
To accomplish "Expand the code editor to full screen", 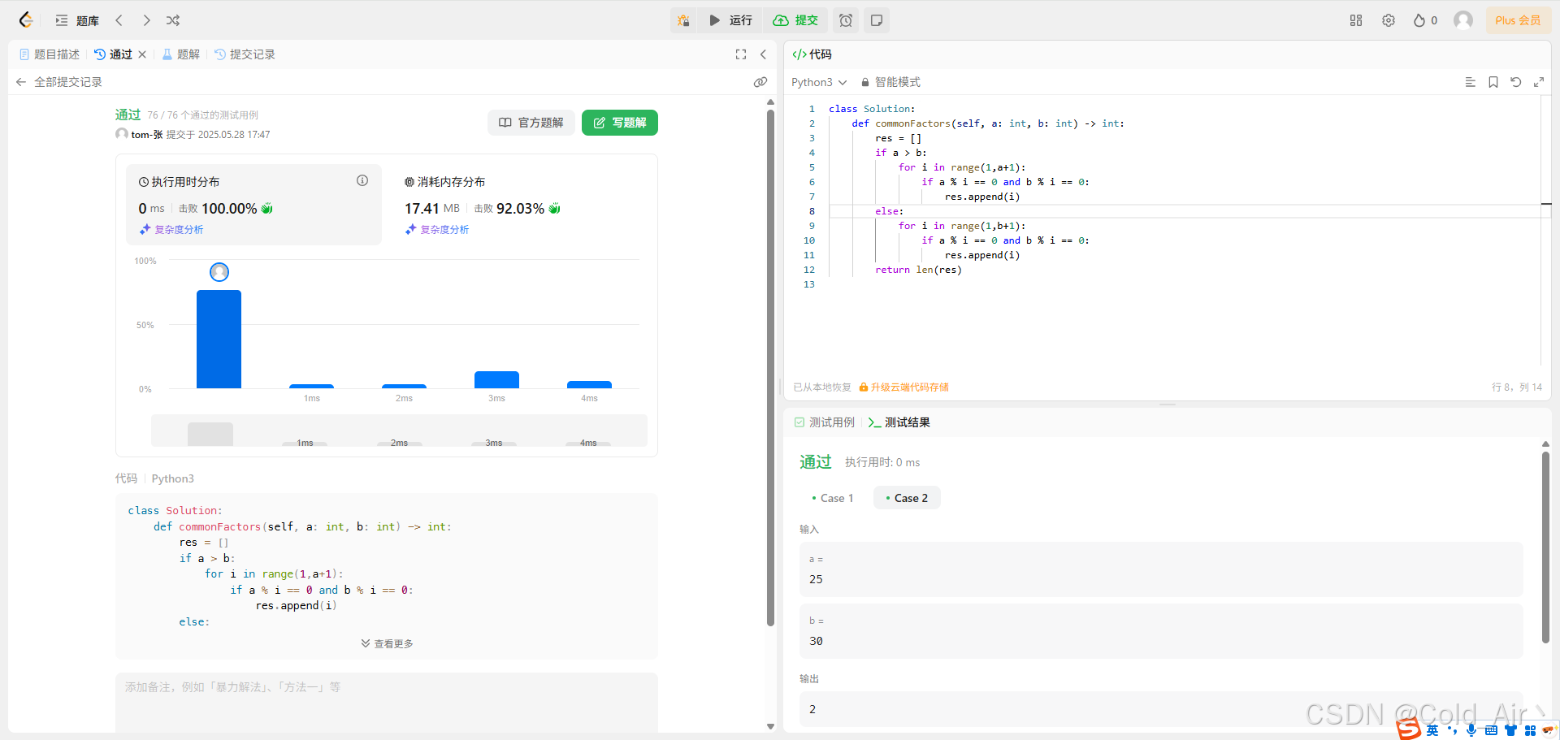I will tap(1539, 82).
